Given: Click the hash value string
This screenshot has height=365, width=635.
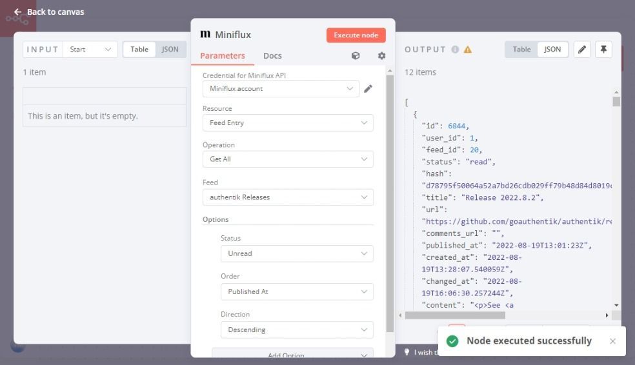Looking at the screenshot, I should pyautogui.click(x=516, y=186).
